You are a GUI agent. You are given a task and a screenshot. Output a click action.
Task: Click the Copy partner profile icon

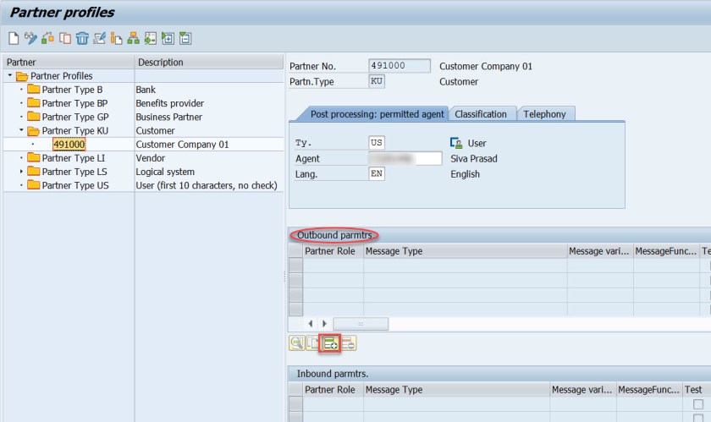click(x=65, y=39)
